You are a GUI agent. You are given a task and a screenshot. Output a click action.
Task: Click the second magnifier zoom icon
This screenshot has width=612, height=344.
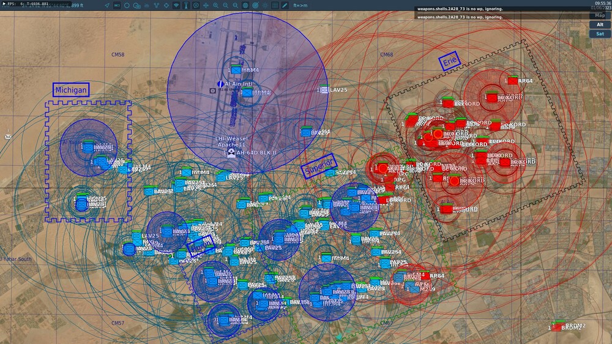(x=226, y=6)
